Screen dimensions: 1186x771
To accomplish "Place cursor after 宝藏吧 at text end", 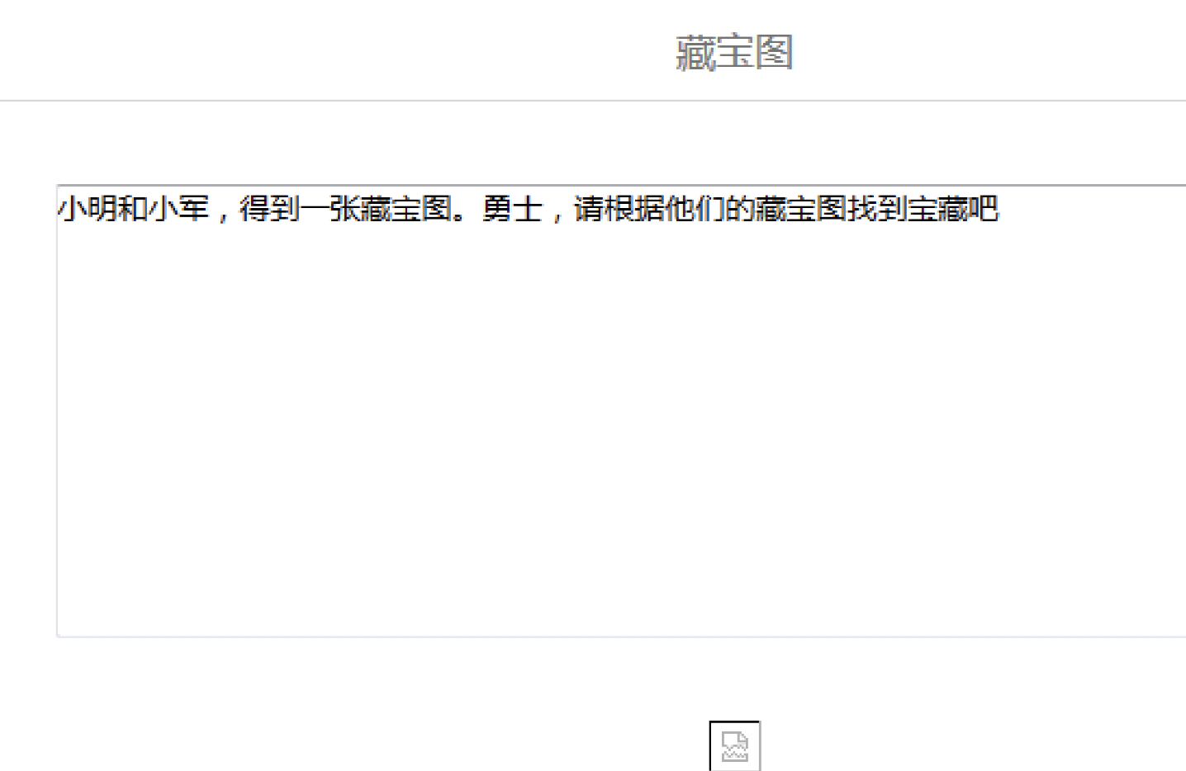I will click(1000, 208).
